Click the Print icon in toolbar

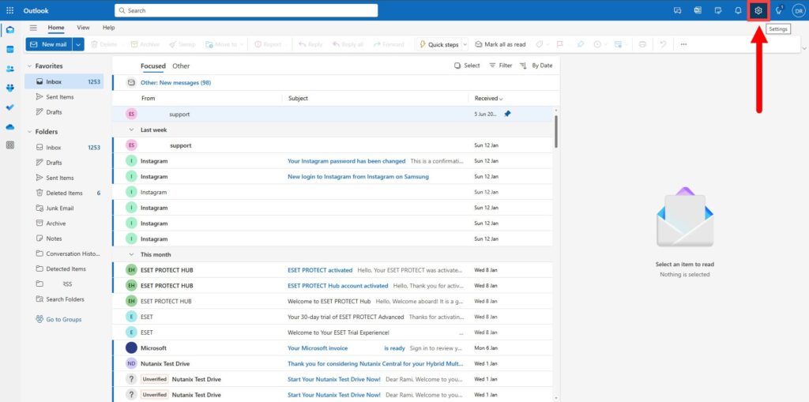click(642, 44)
